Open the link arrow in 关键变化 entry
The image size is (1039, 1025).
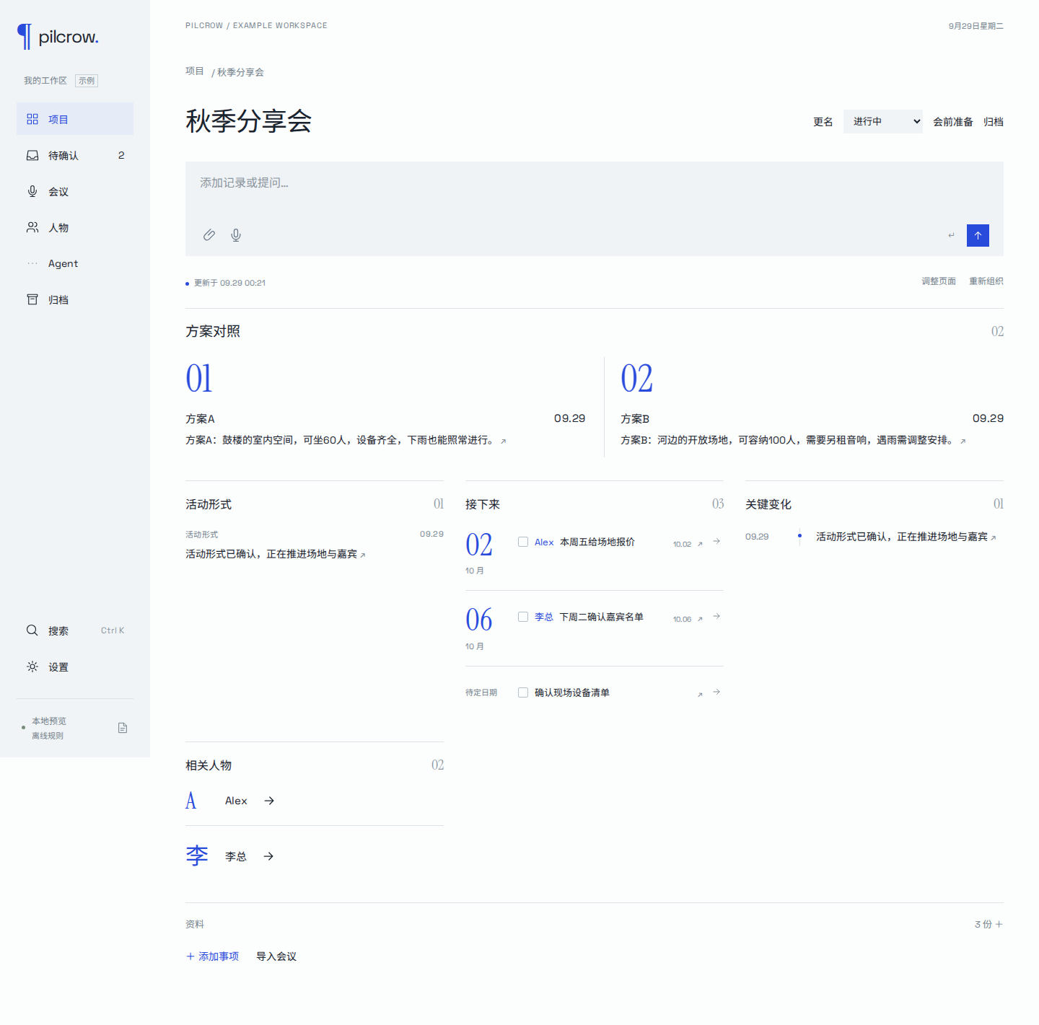(994, 538)
